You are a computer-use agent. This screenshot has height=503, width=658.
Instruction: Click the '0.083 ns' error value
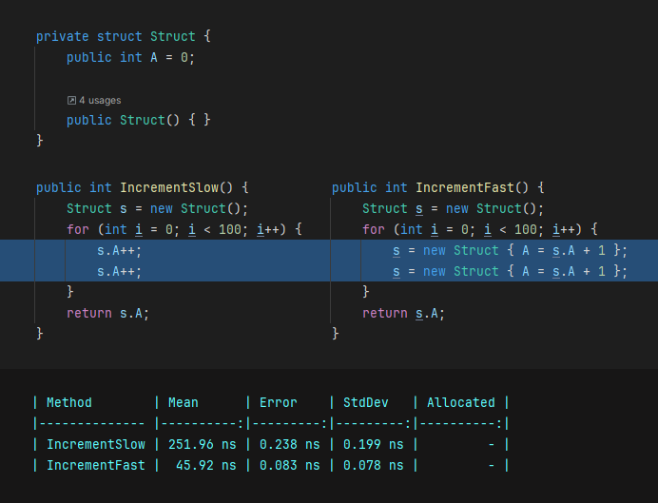click(290, 465)
